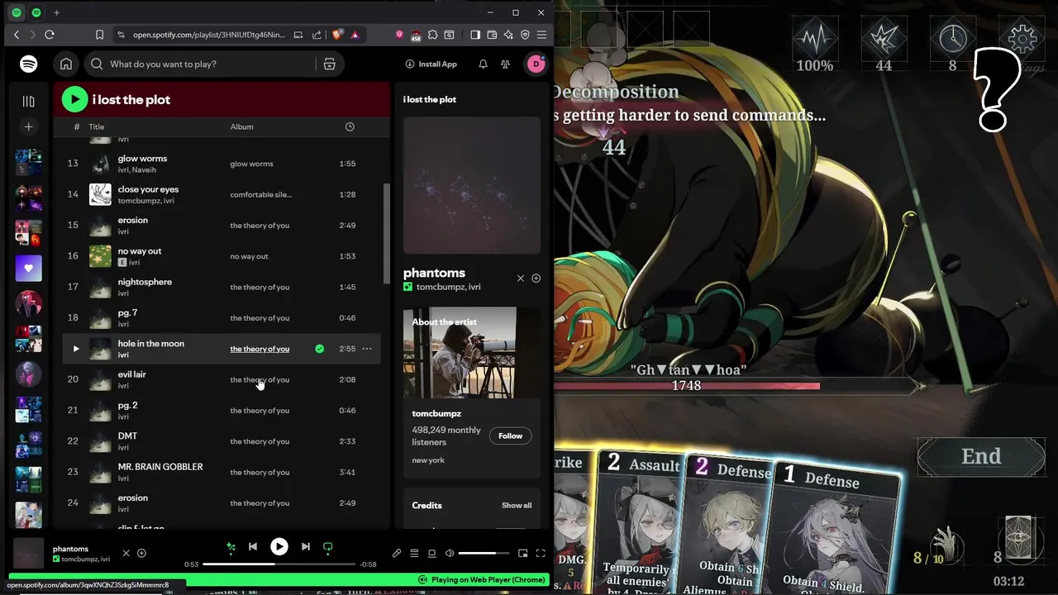Toggle the browser sidebar panel
The image size is (1058, 595).
coord(475,35)
